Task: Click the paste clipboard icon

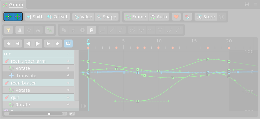Action: (x=92, y=30)
